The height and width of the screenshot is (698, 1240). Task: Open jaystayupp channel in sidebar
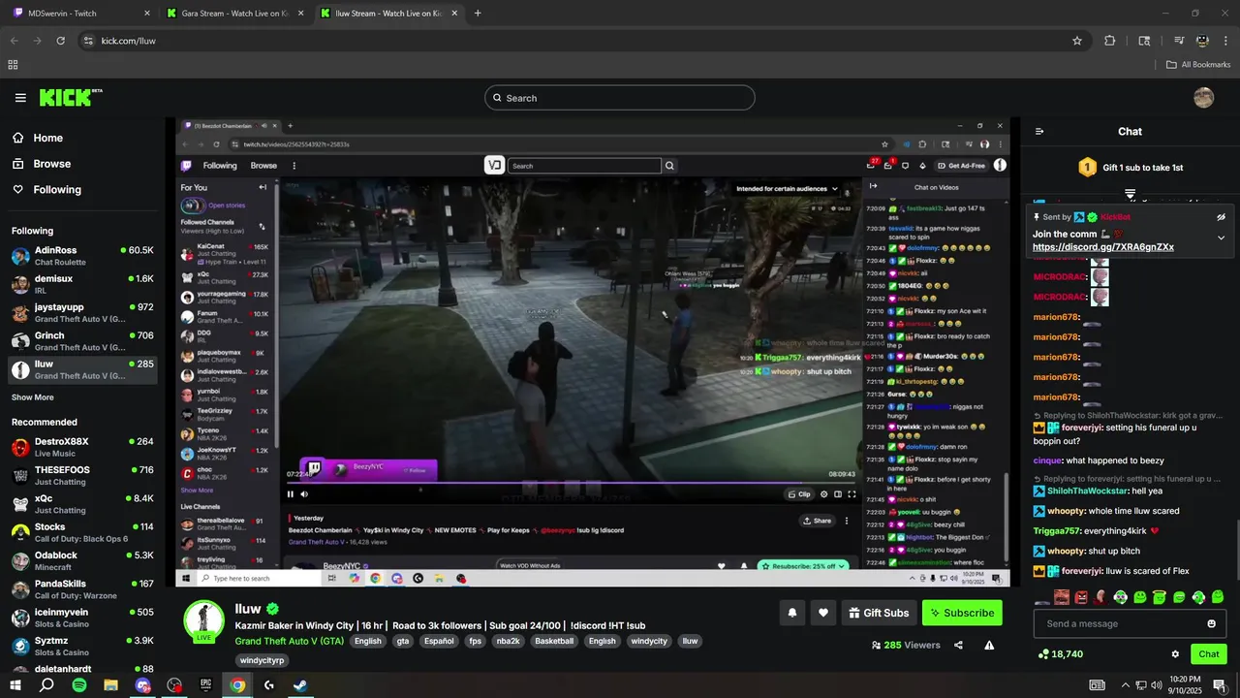pos(82,313)
